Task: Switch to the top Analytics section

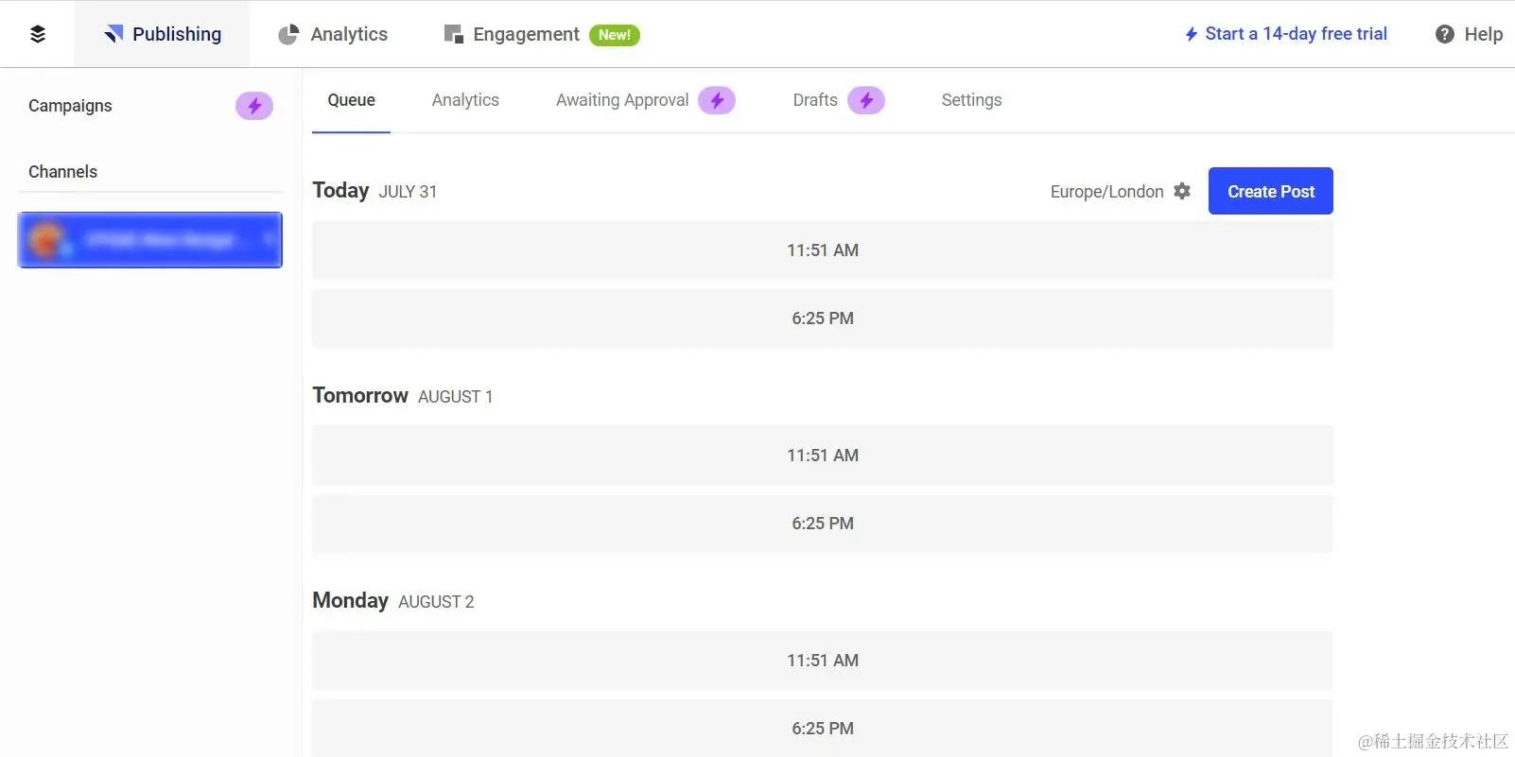Action: [333, 34]
